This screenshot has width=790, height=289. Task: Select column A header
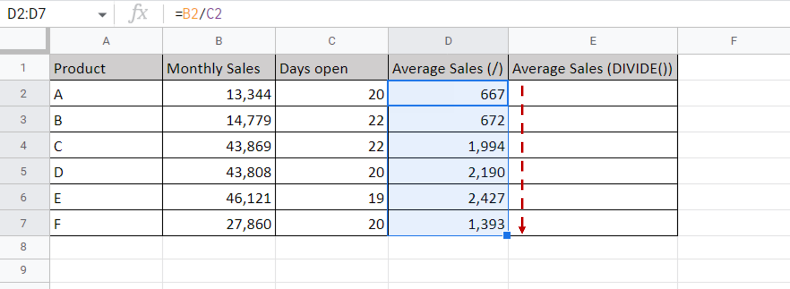[x=106, y=41]
